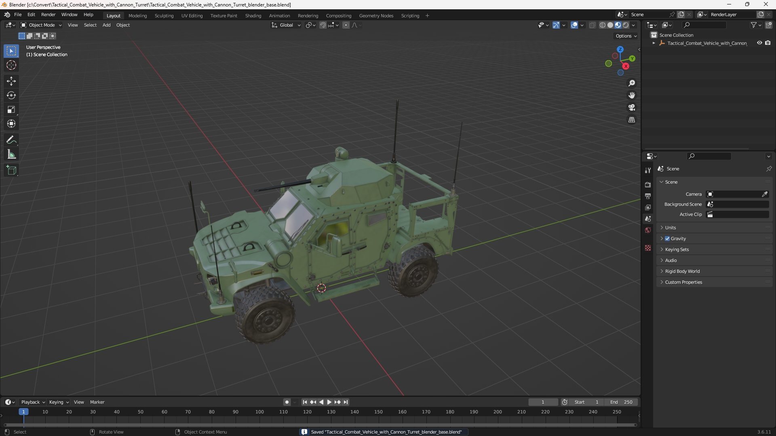Toggle proportional editing

[346, 25]
